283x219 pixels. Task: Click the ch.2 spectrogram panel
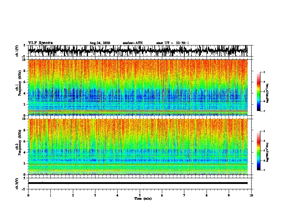click(138, 147)
